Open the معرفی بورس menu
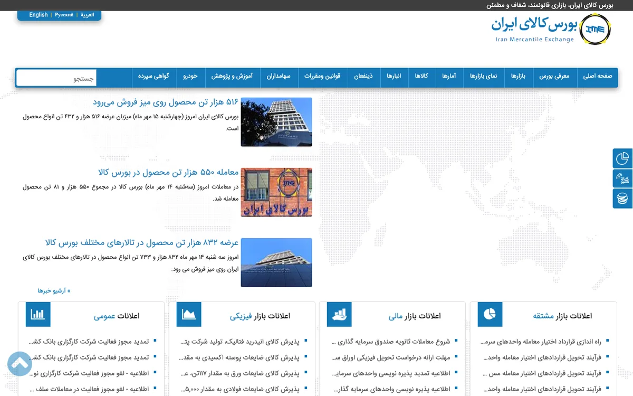Viewport: 633px width, 396px height. pyautogui.click(x=554, y=77)
